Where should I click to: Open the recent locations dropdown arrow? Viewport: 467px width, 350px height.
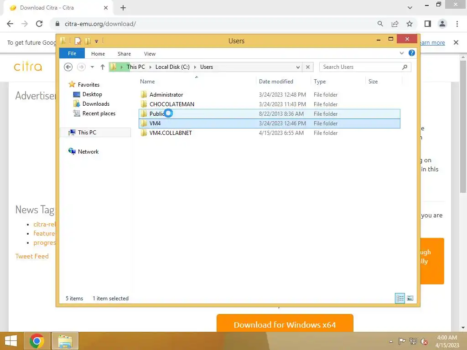pos(92,67)
